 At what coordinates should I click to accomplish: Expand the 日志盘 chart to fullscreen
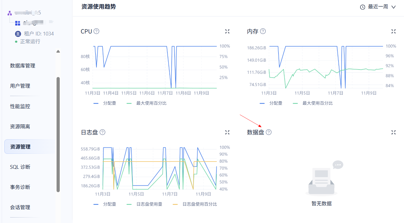pos(227,132)
